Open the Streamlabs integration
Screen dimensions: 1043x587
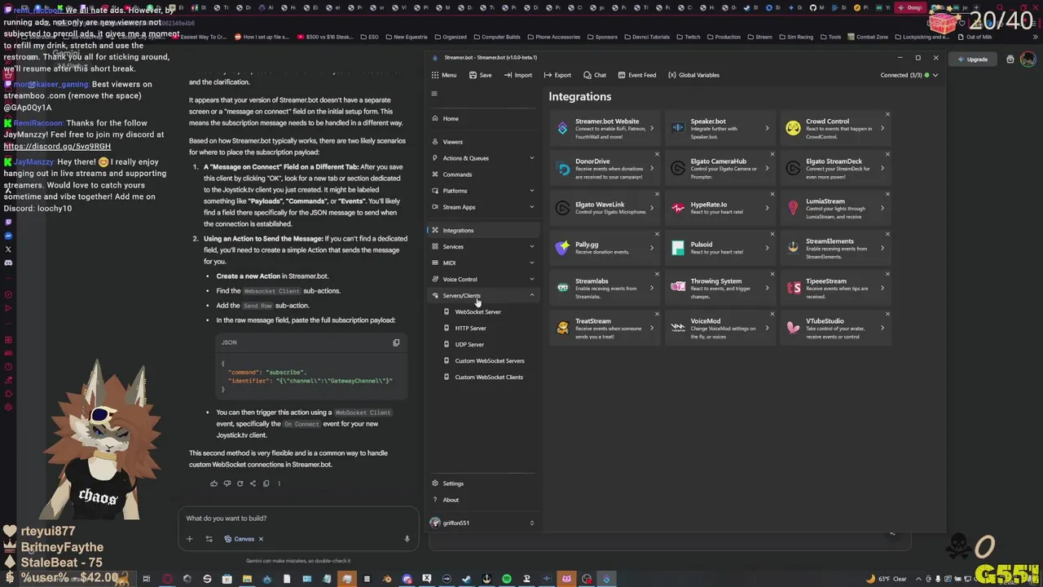pyautogui.click(x=605, y=288)
